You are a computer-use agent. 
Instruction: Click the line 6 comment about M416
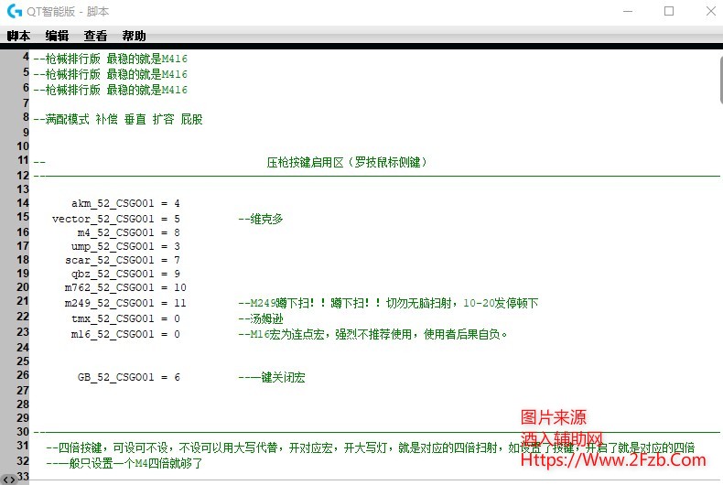coord(111,90)
